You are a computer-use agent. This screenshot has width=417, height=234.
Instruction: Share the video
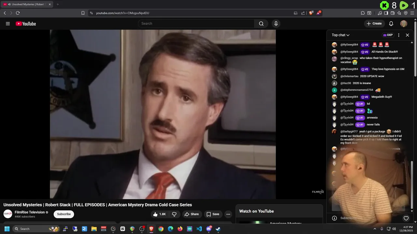pyautogui.click(x=191, y=214)
